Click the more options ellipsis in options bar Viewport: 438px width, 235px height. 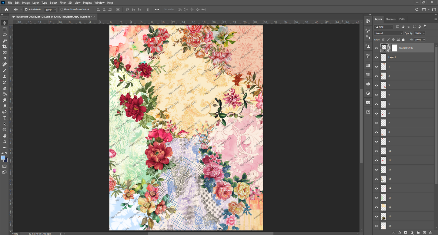pos(157,10)
